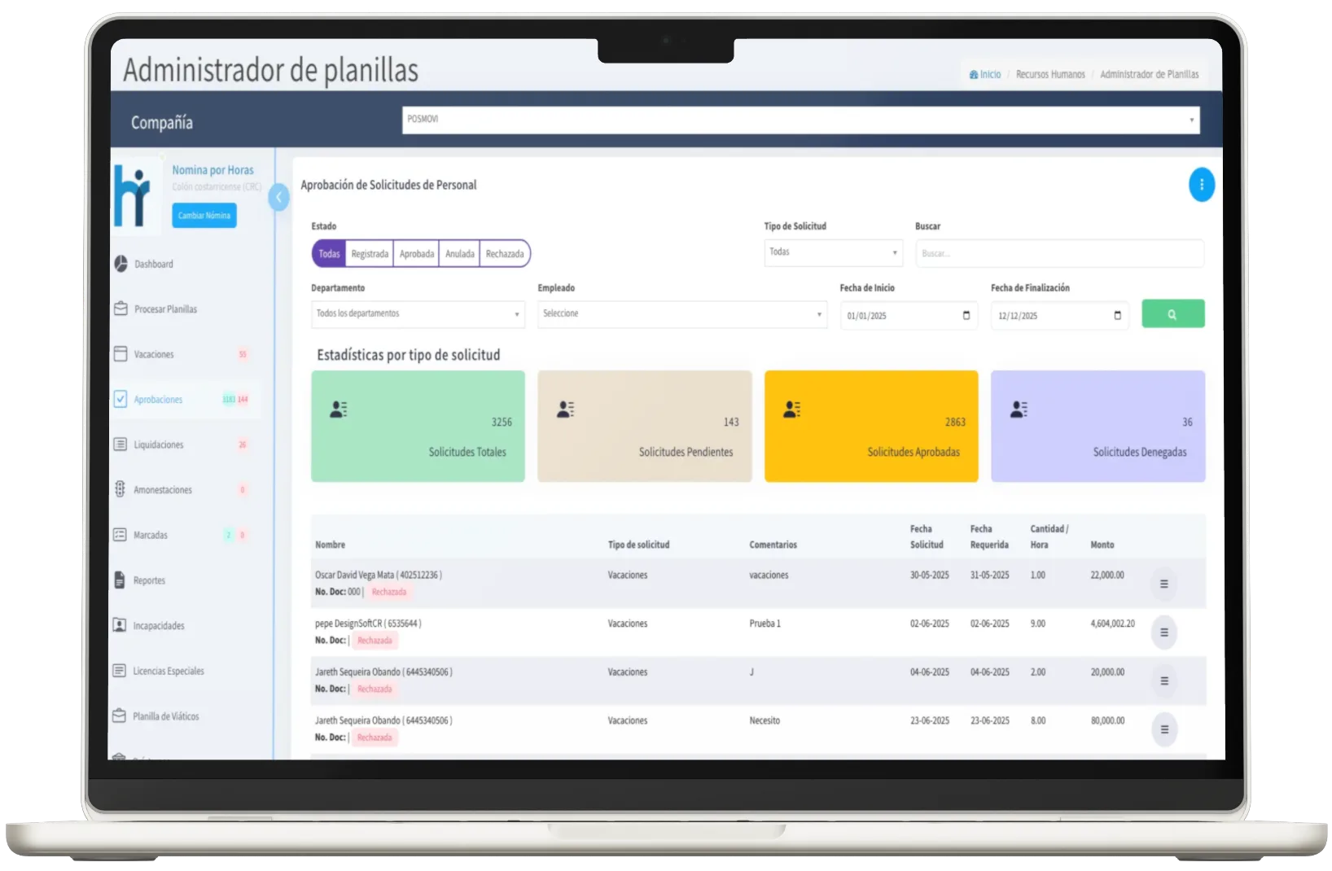Open the Tipo de Solicitud dropdown

click(x=833, y=252)
